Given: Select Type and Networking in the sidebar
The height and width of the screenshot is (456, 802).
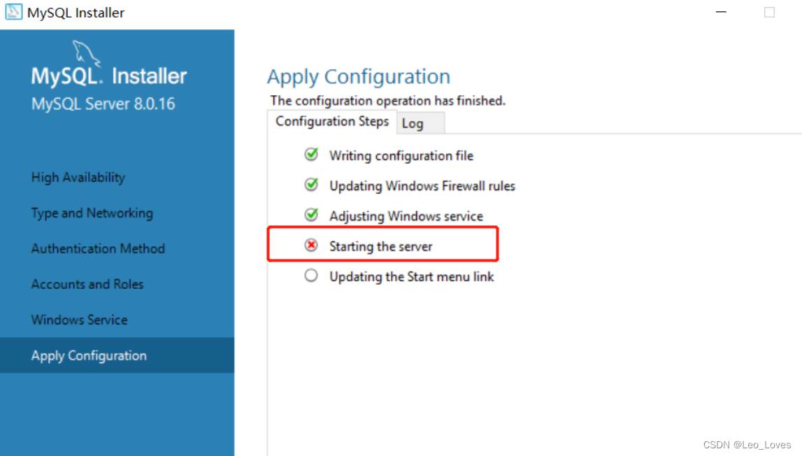Looking at the screenshot, I should coord(92,213).
